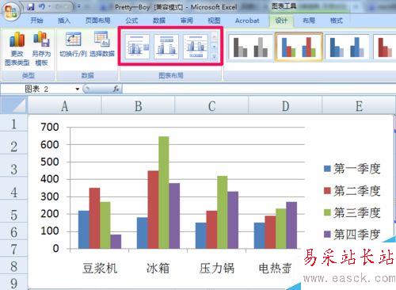
Task: Click the 冰箱 axis label
Action: (158, 268)
